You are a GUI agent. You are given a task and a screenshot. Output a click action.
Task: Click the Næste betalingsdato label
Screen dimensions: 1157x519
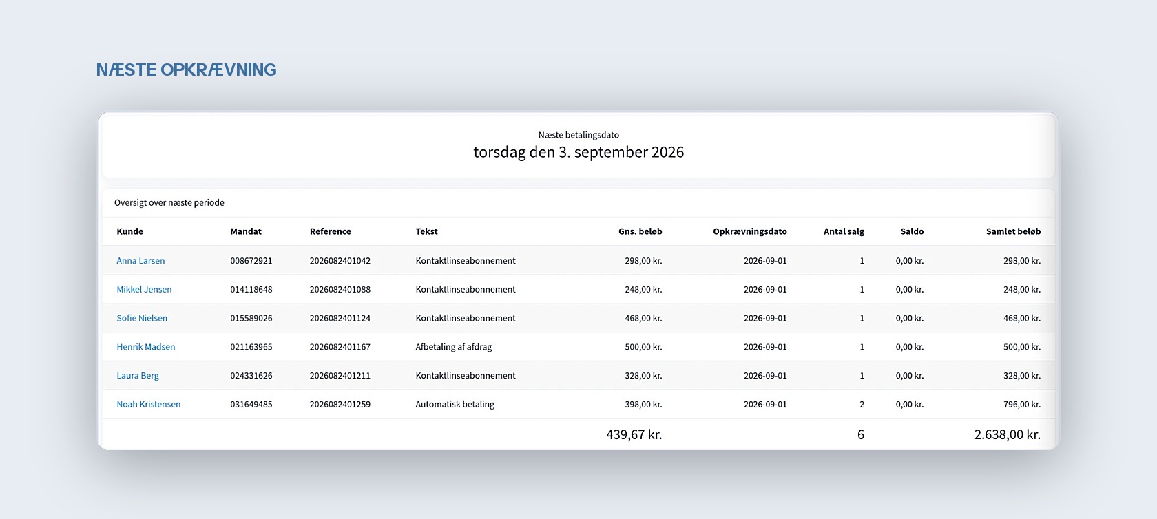(x=578, y=135)
